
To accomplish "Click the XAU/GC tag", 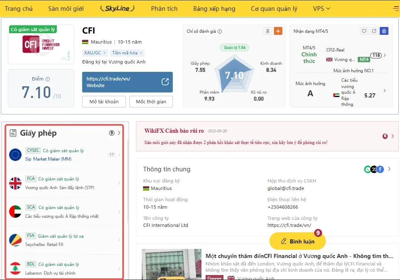I will tap(95, 53).
